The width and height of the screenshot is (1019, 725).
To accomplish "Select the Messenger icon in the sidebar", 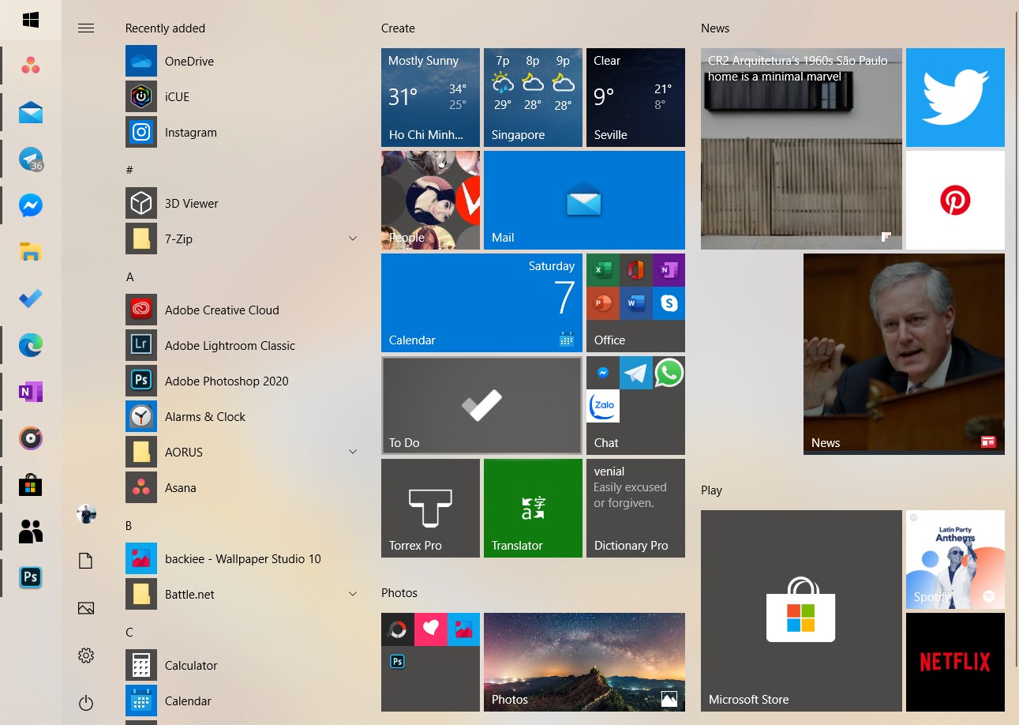I will point(30,205).
